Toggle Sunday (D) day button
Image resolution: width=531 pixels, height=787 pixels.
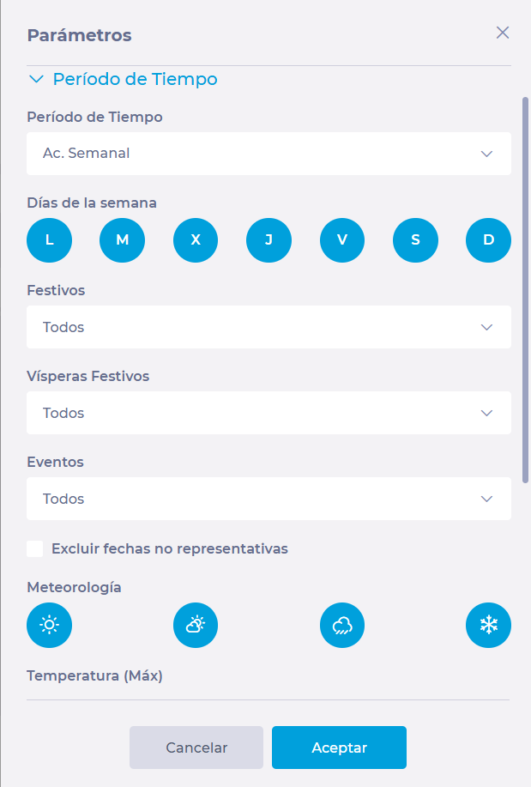pos(488,239)
